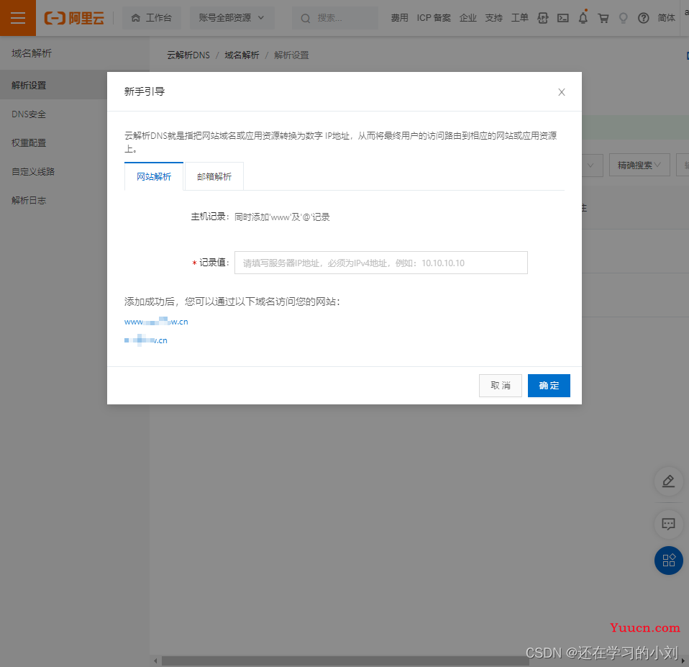
Task: Open the chat feedback floating button
Action: [668, 524]
